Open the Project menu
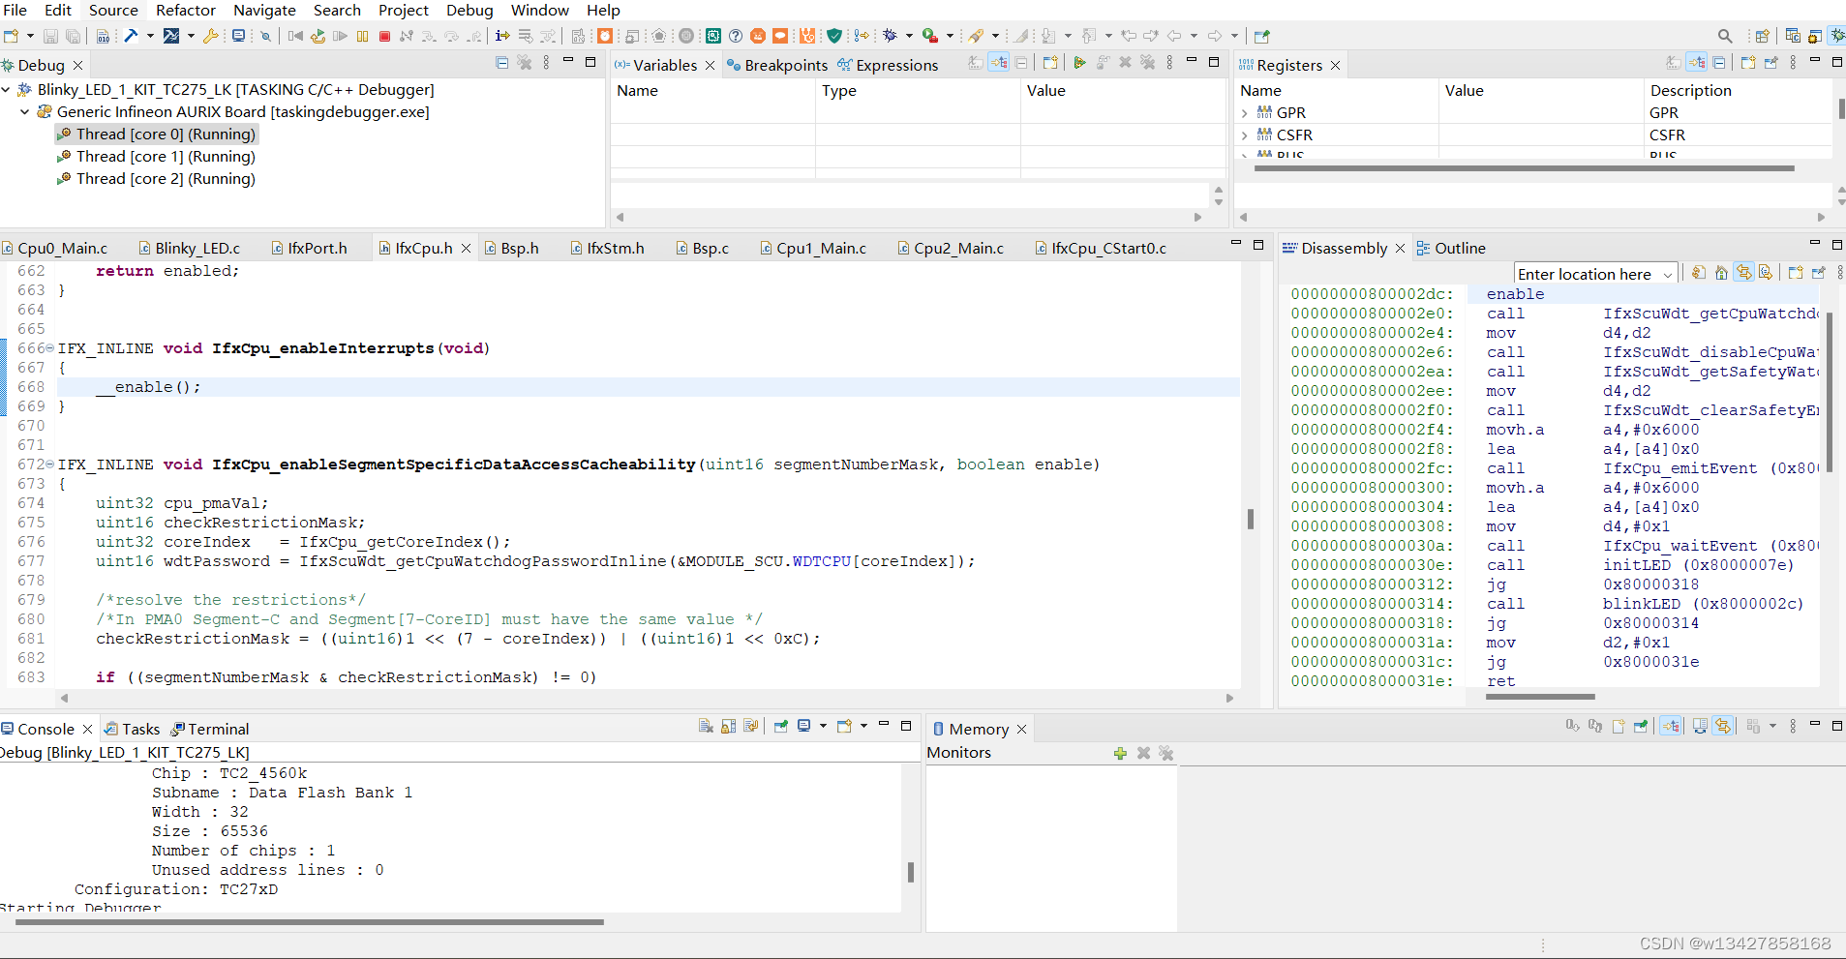The height and width of the screenshot is (959, 1846). 404,10
